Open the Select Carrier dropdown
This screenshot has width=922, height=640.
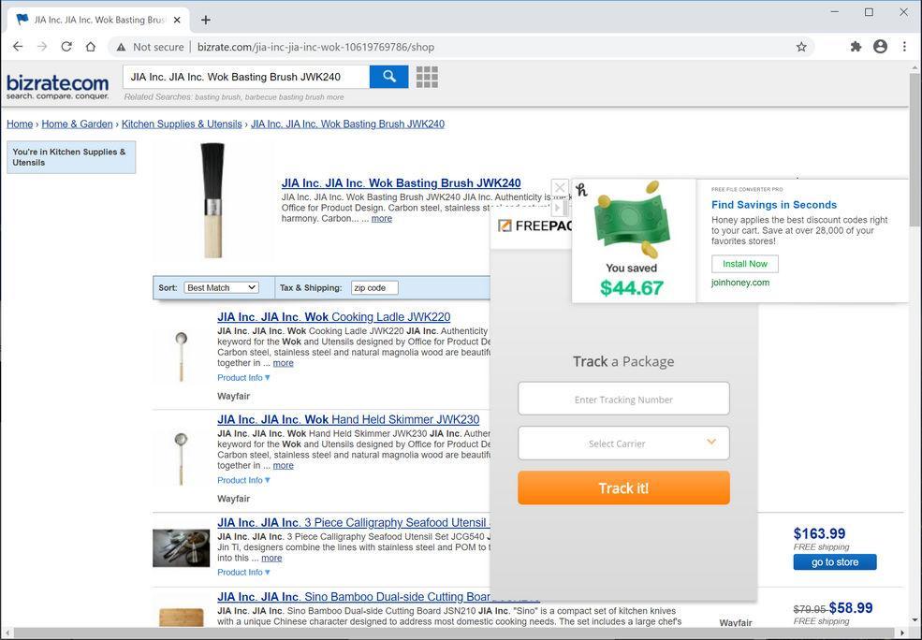(623, 444)
